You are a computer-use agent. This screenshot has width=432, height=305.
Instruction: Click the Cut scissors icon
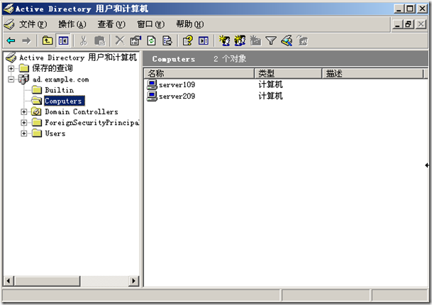pos(83,40)
